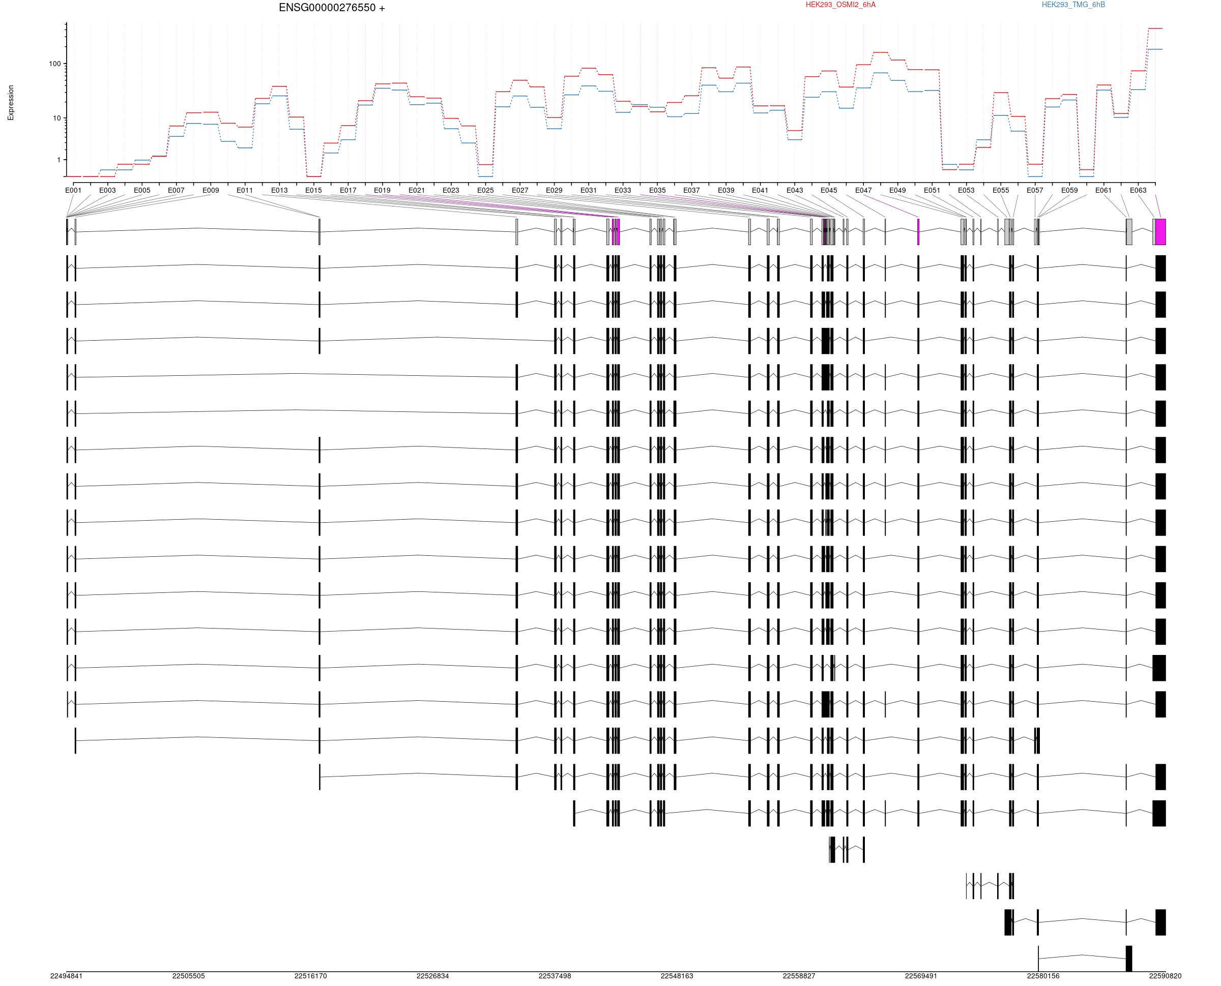Select genomic coordinate 22590820
Image resolution: width=1221 pixels, height=986 pixels.
[x=1166, y=976]
